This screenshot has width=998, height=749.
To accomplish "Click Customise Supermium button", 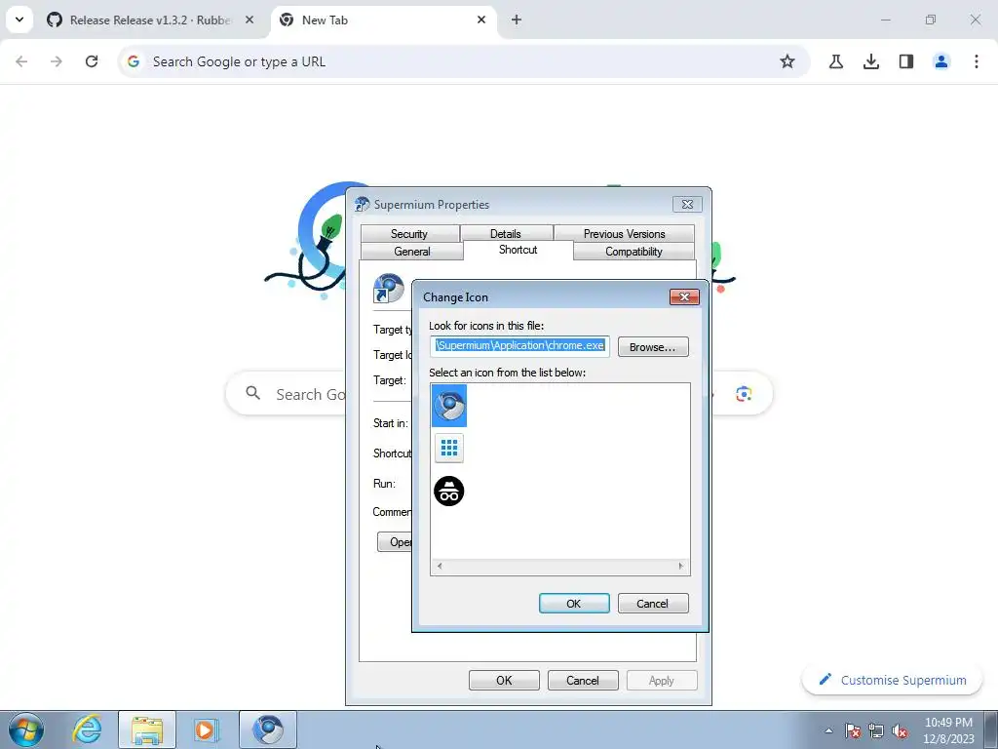I will tap(893, 680).
